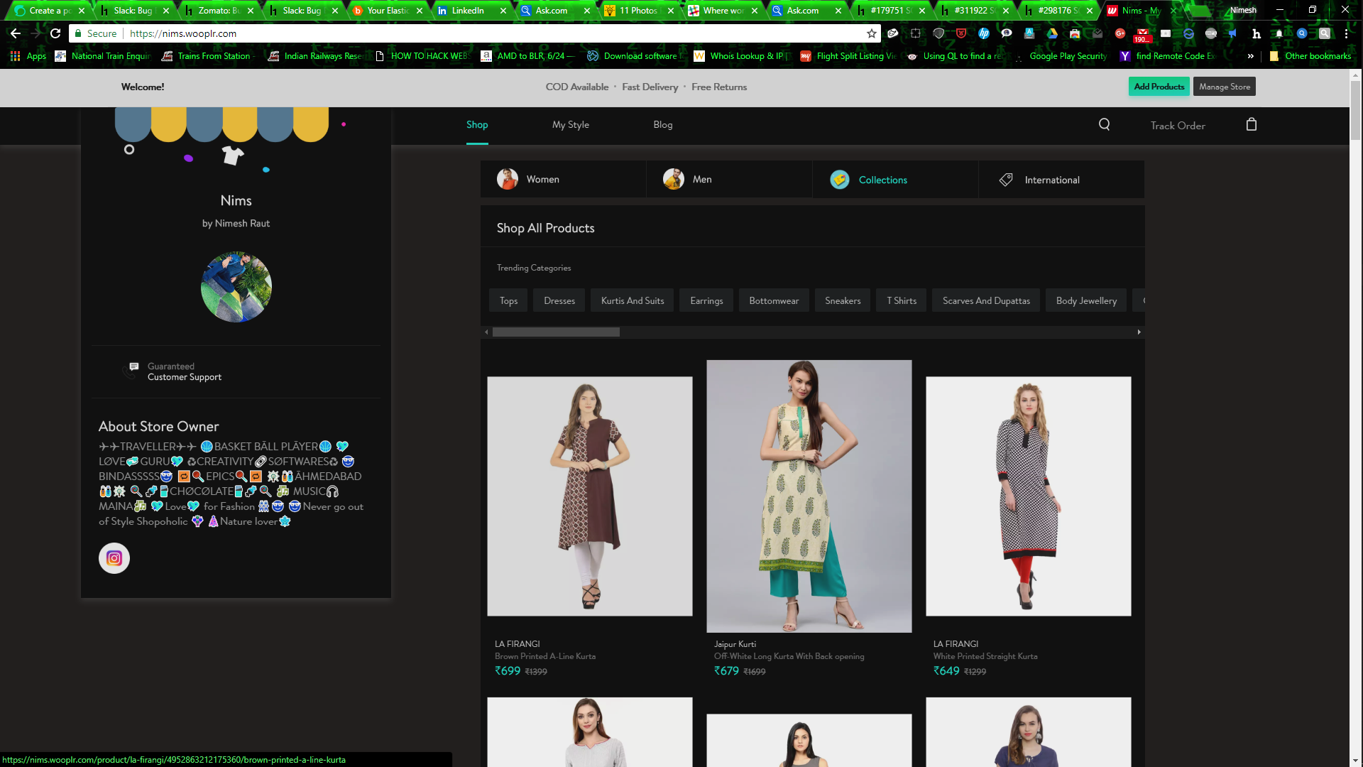Click right arrow to reveal more categories
The height and width of the screenshot is (767, 1363).
click(1139, 332)
